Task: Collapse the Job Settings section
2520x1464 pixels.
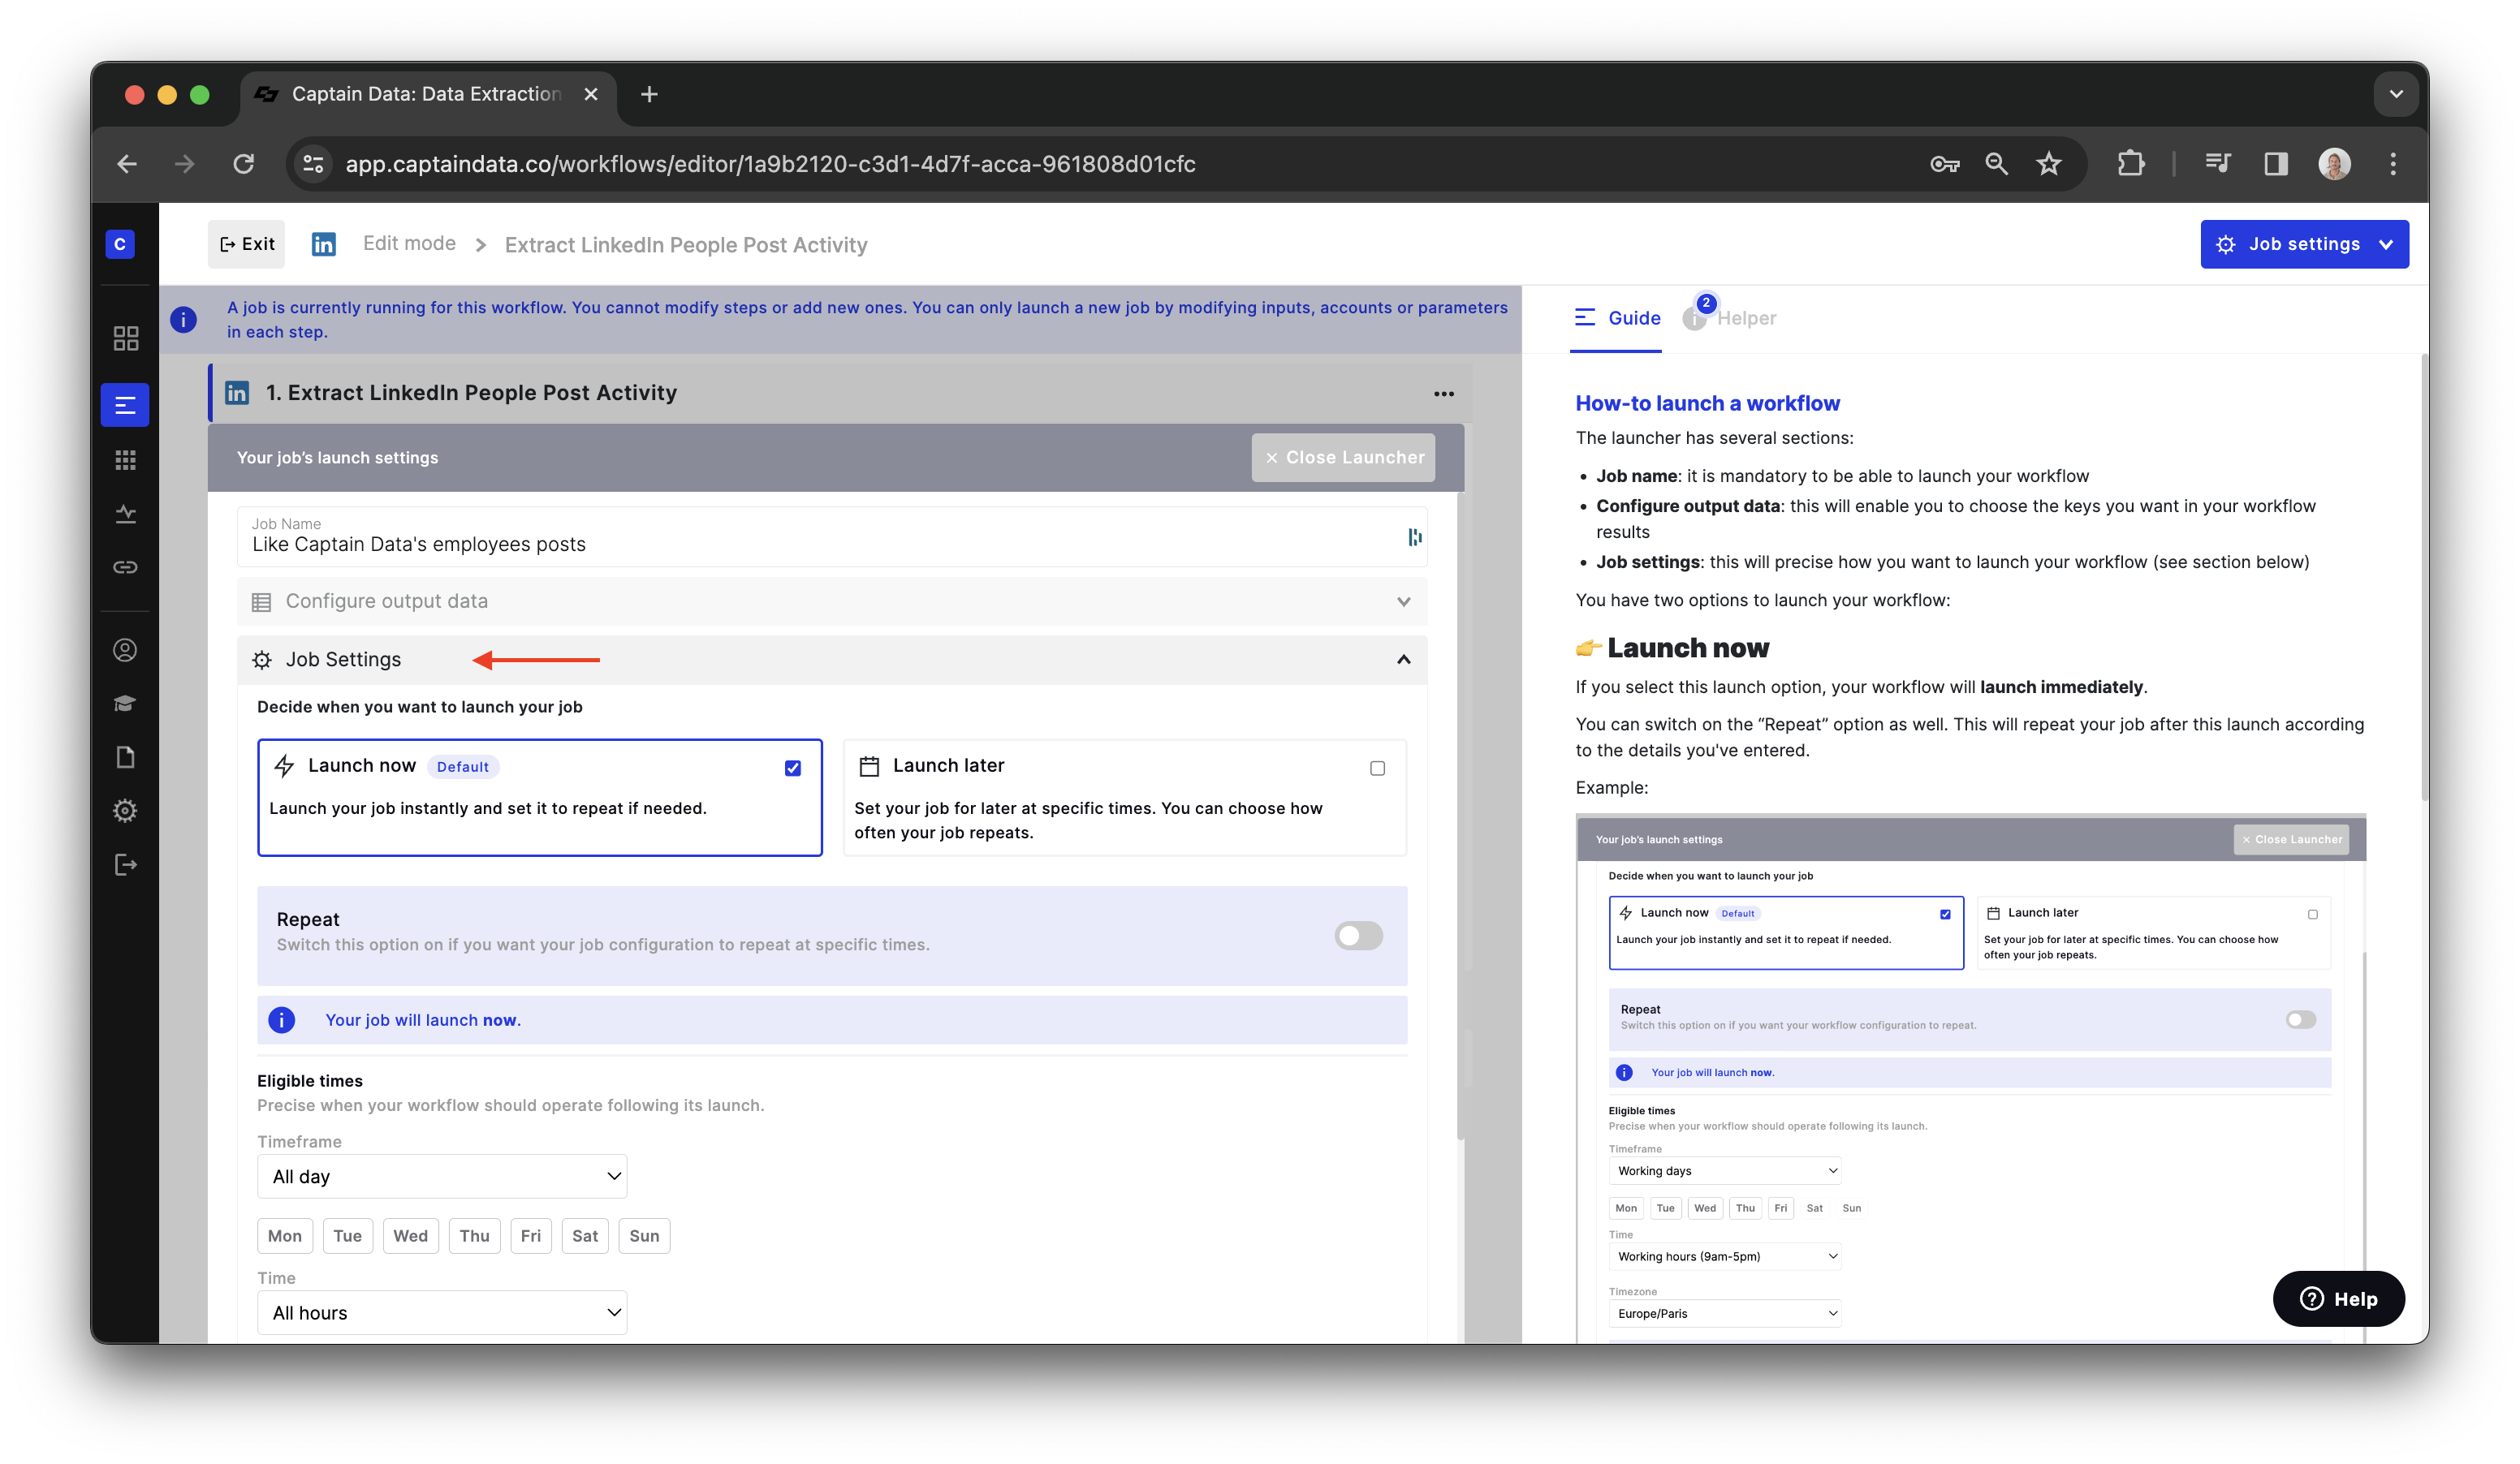Action: pos(832,660)
